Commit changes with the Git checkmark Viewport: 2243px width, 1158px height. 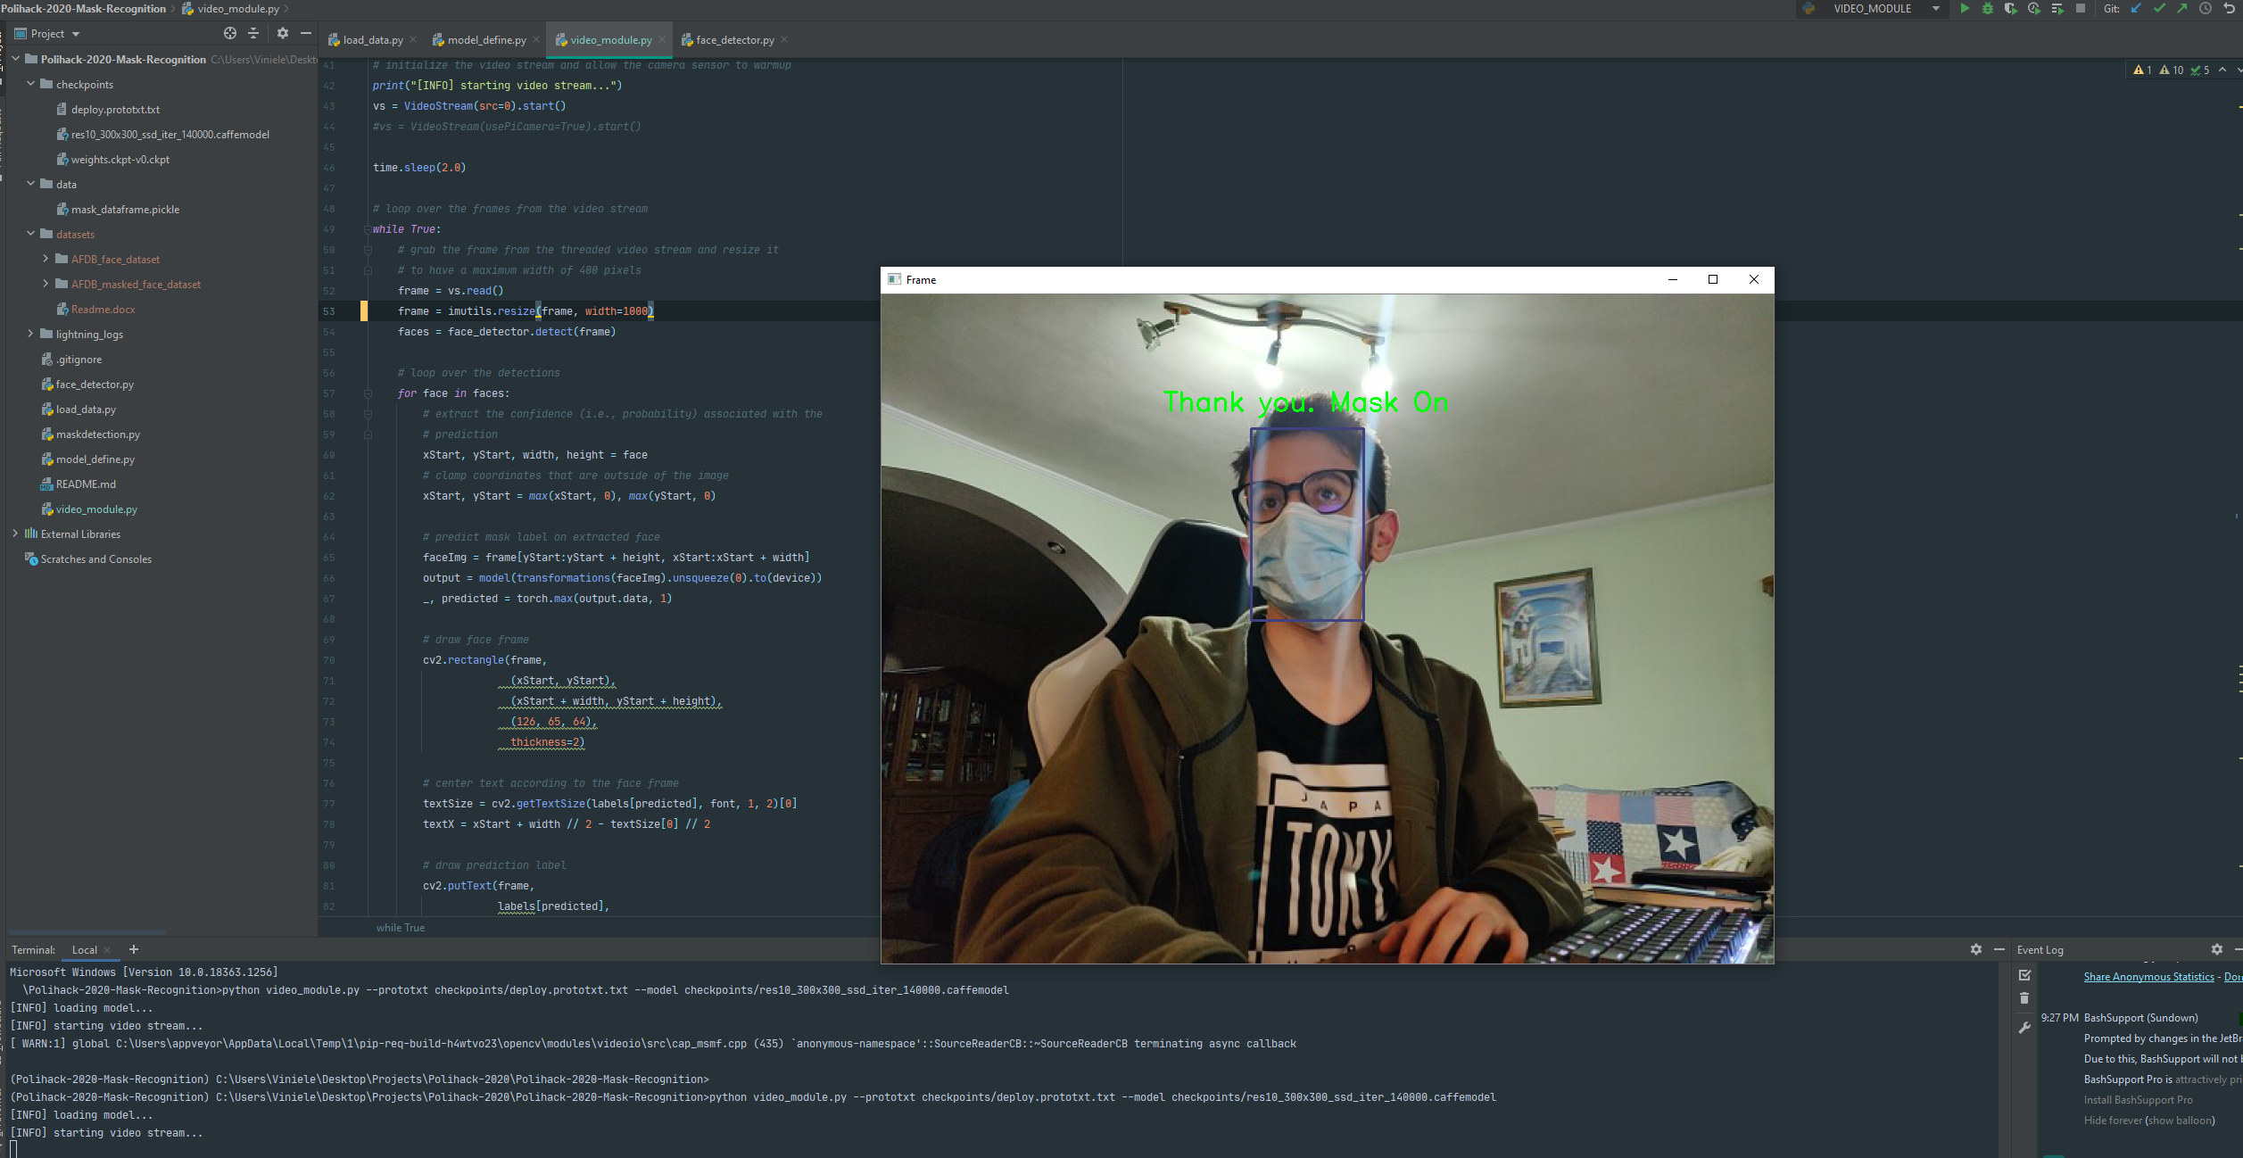coord(2159,9)
